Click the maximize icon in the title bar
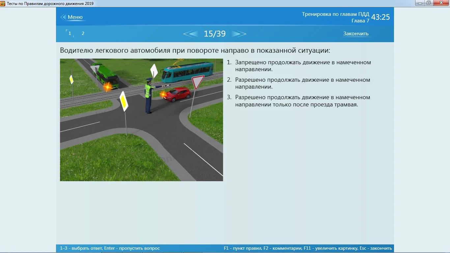450x253 pixels. pos(428,3)
